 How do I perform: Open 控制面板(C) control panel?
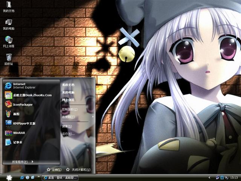70,109
